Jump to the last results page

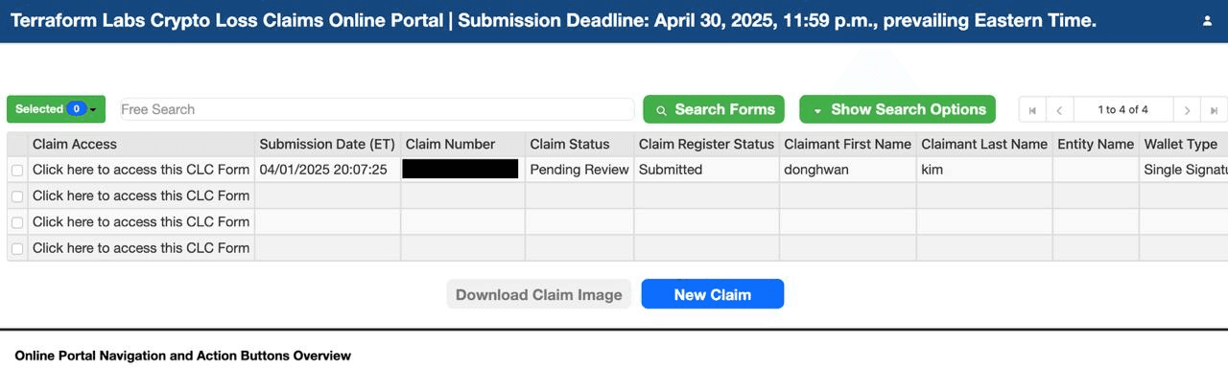[x=1214, y=110]
